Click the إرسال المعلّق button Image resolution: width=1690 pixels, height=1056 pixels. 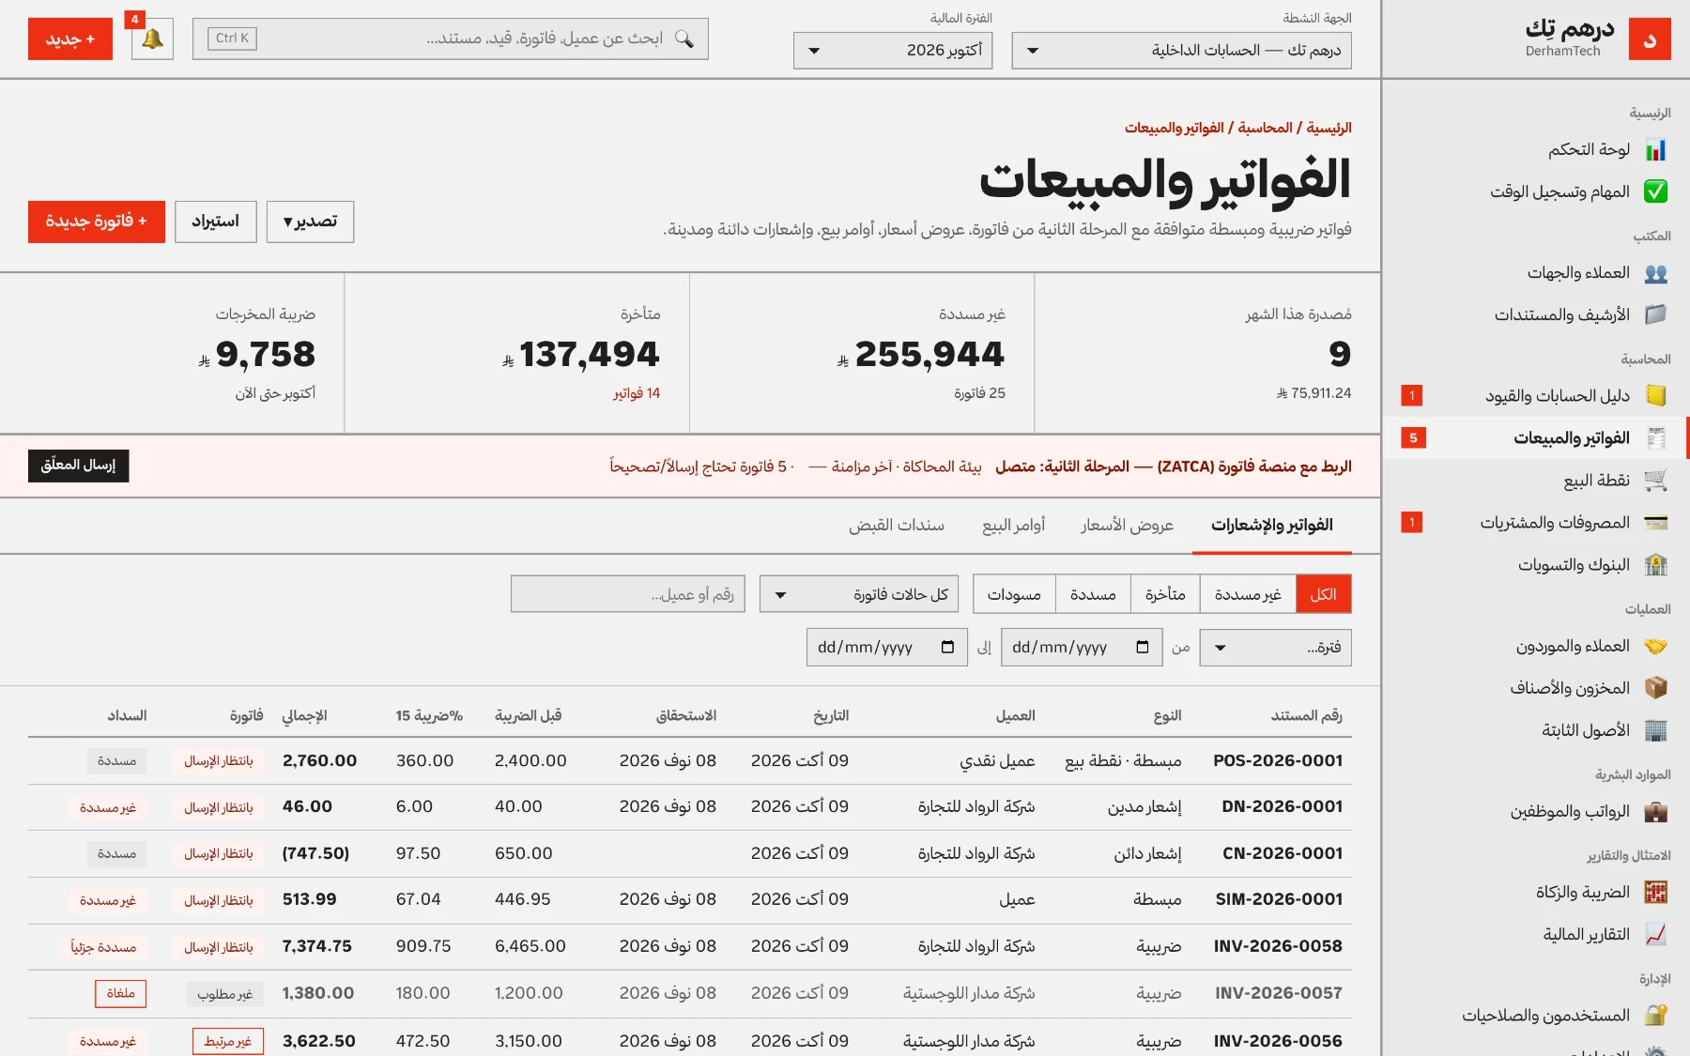pyautogui.click(x=79, y=466)
